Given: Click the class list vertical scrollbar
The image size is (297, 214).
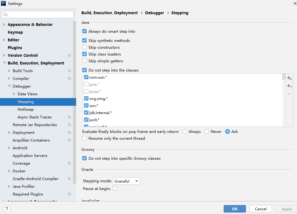Looking at the screenshot, I should pos(283,77).
